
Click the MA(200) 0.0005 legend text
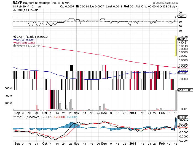26,43
